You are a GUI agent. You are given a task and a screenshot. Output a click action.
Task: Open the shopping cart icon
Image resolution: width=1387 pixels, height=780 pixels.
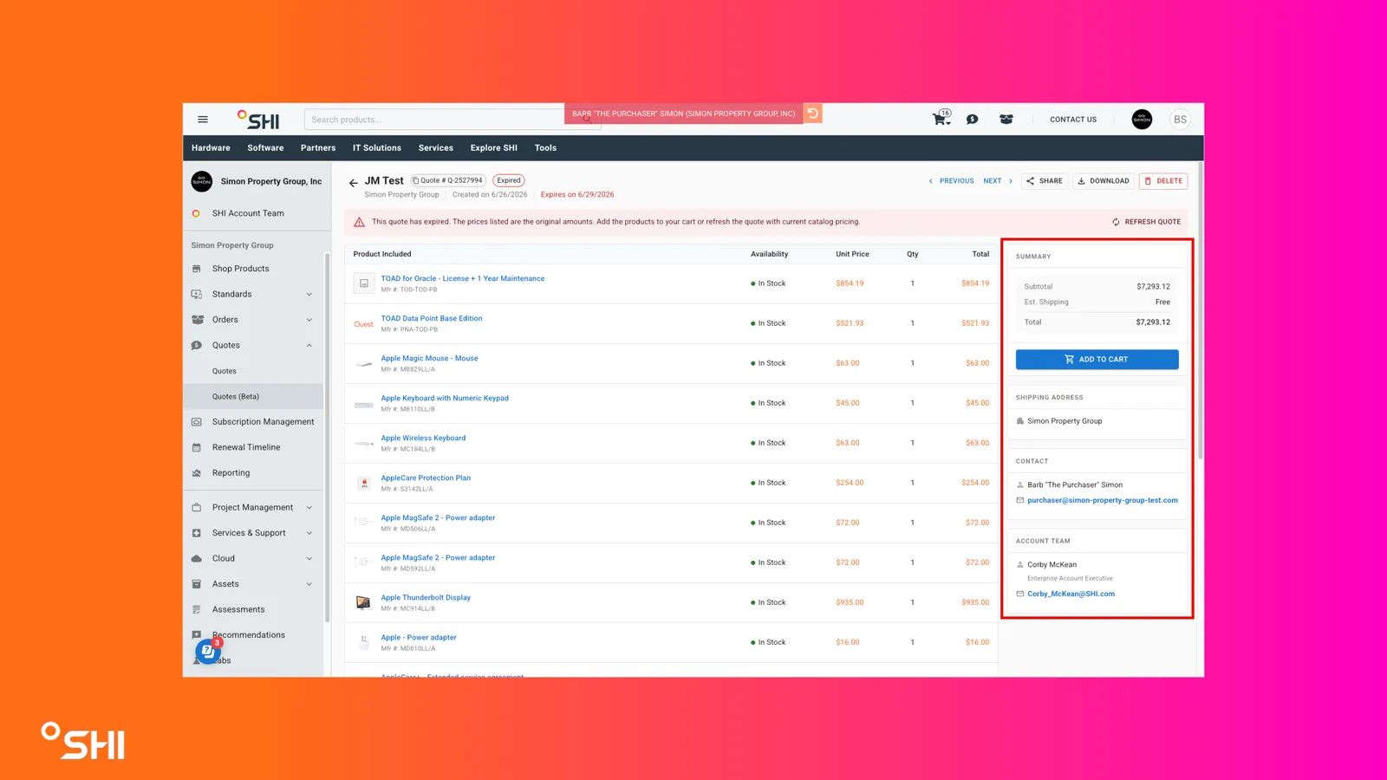pyautogui.click(x=941, y=119)
